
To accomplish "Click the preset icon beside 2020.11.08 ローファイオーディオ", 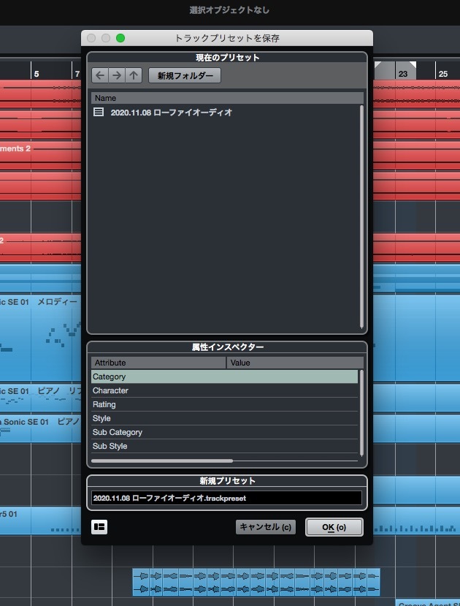I will pos(99,113).
